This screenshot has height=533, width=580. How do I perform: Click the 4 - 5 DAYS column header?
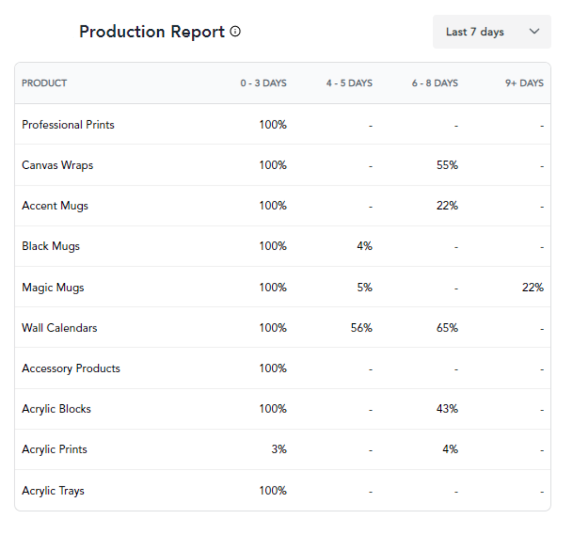(349, 83)
